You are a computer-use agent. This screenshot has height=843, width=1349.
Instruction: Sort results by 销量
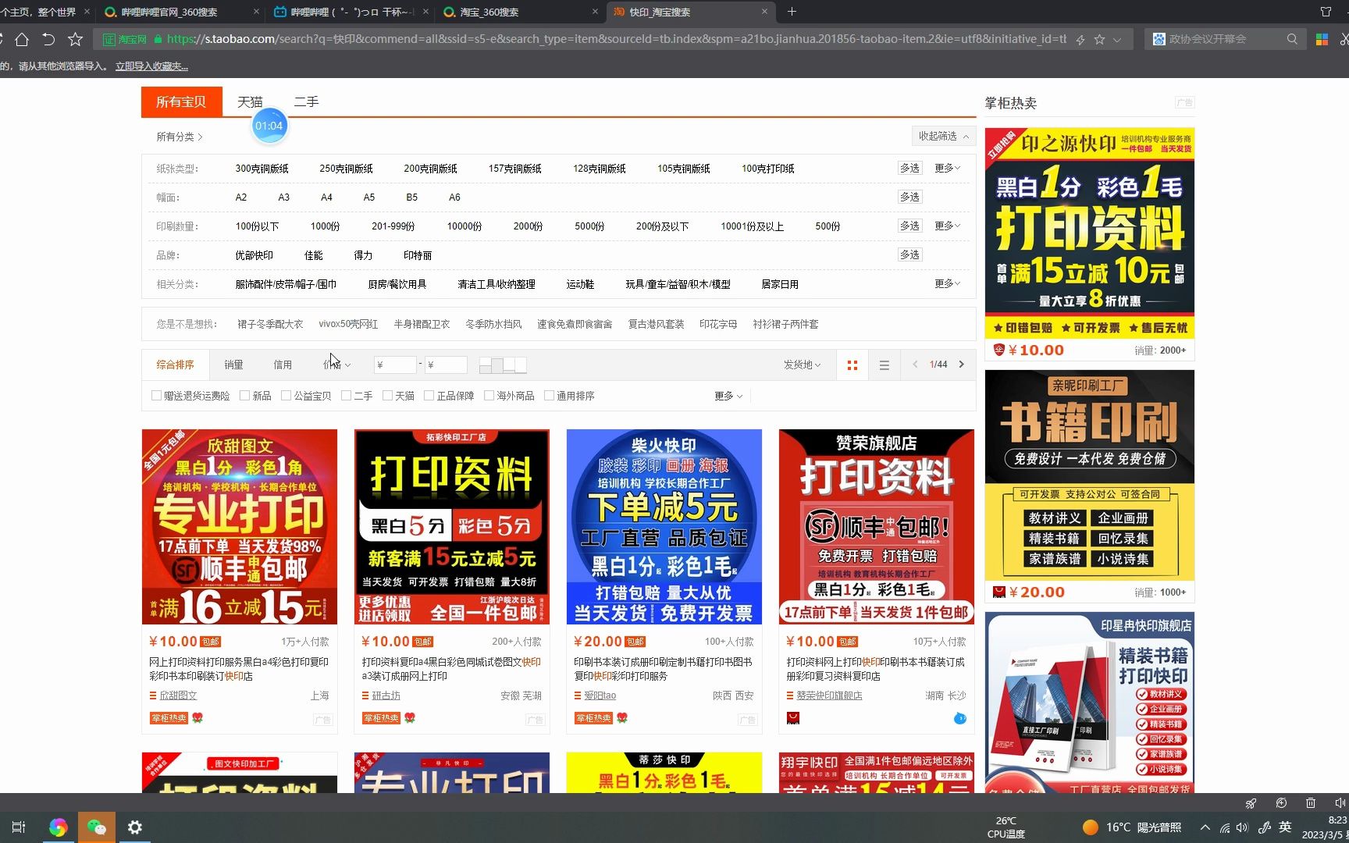coord(233,365)
